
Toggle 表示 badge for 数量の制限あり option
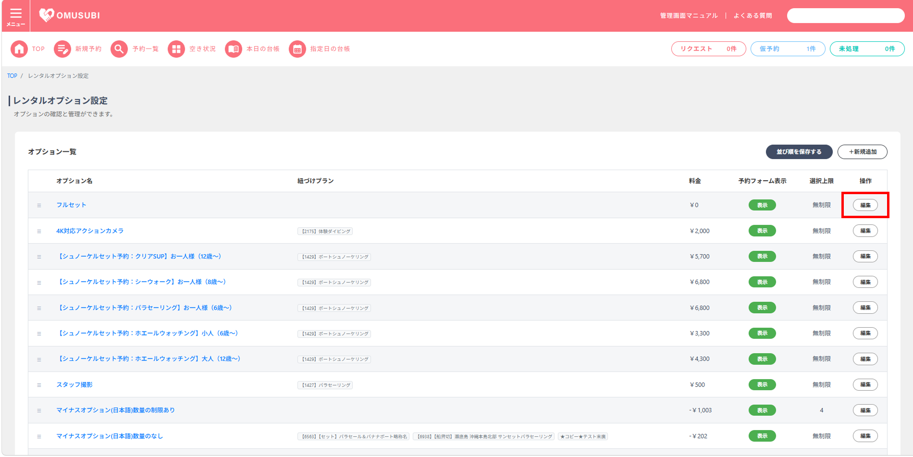[x=762, y=410]
